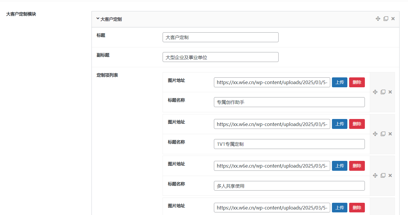Click move handle for 专属创作助手 item

375,92
